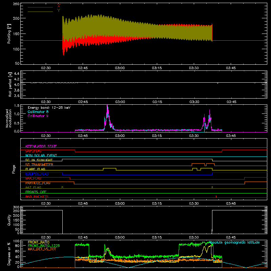Click the green FRONT_RATIO_1225 legend label
The image size is (271, 271).
pyautogui.click(x=44, y=246)
